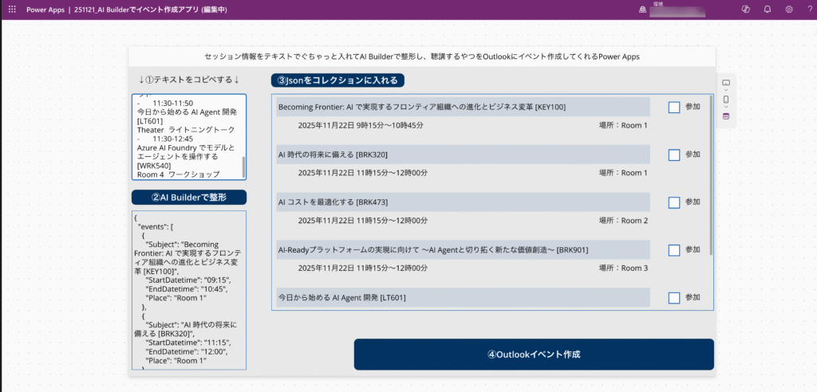This screenshot has height=392, width=817.
Task: Toggle 参加 for the LT601 session
Action: click(674, 297)
